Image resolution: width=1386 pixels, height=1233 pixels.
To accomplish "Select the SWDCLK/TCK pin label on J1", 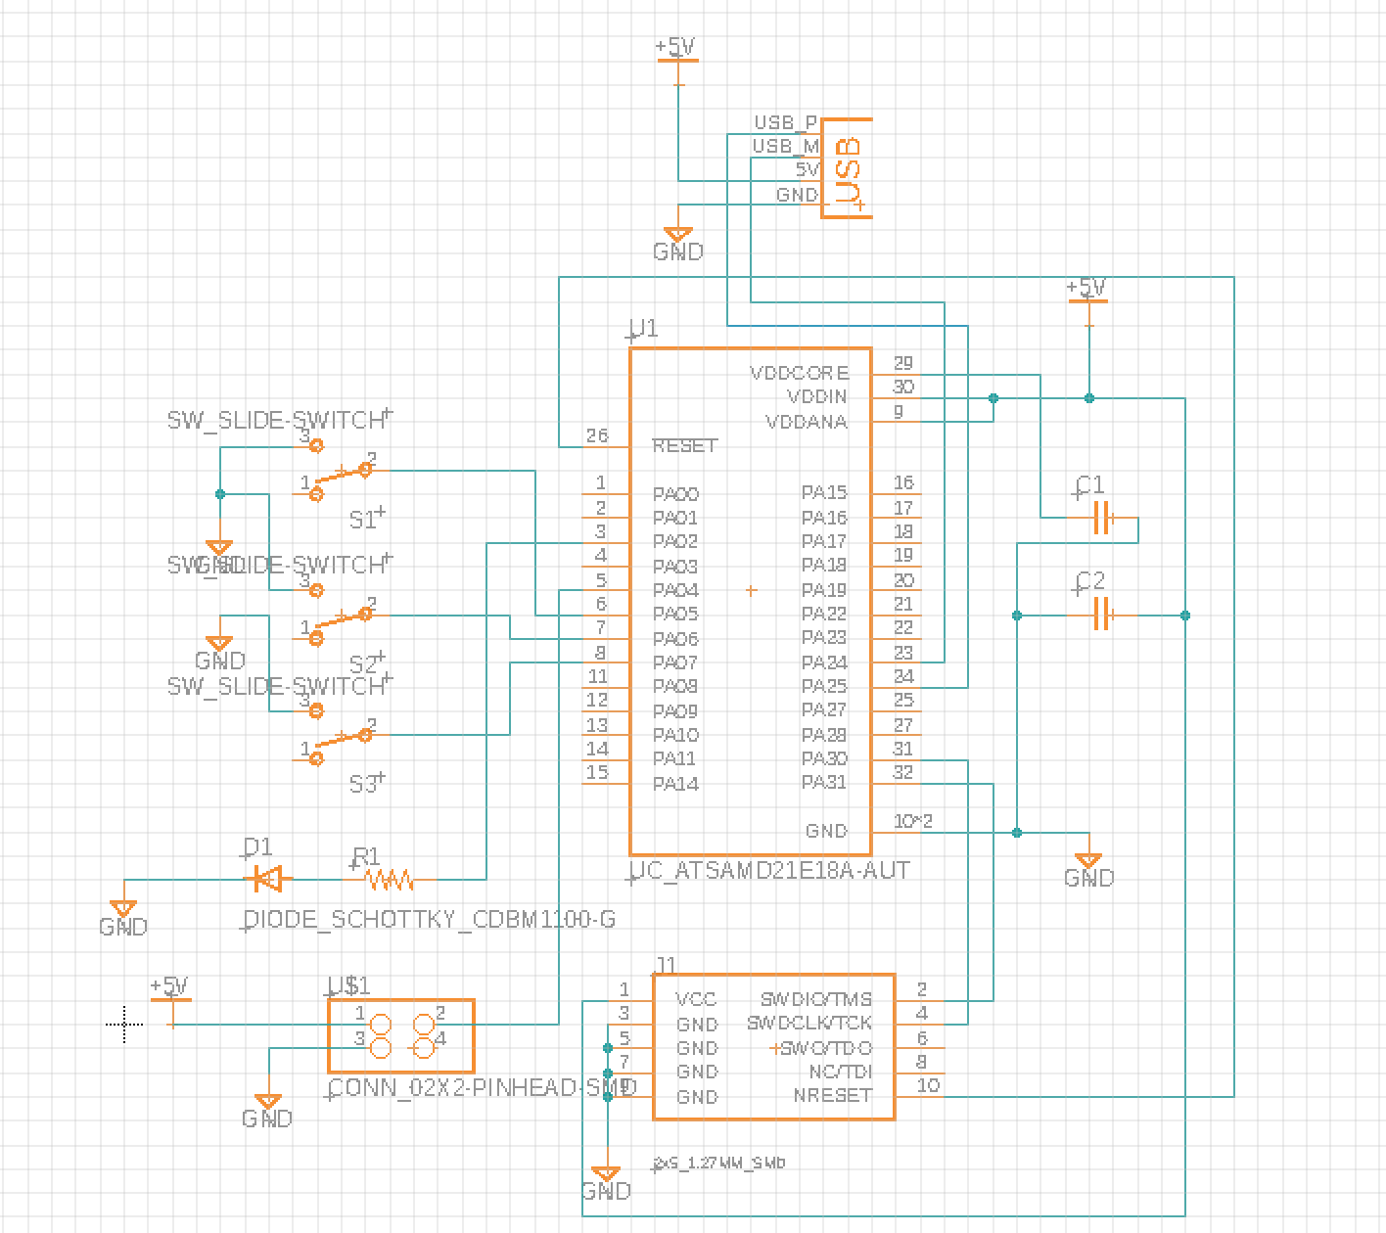I will 808,1023.
